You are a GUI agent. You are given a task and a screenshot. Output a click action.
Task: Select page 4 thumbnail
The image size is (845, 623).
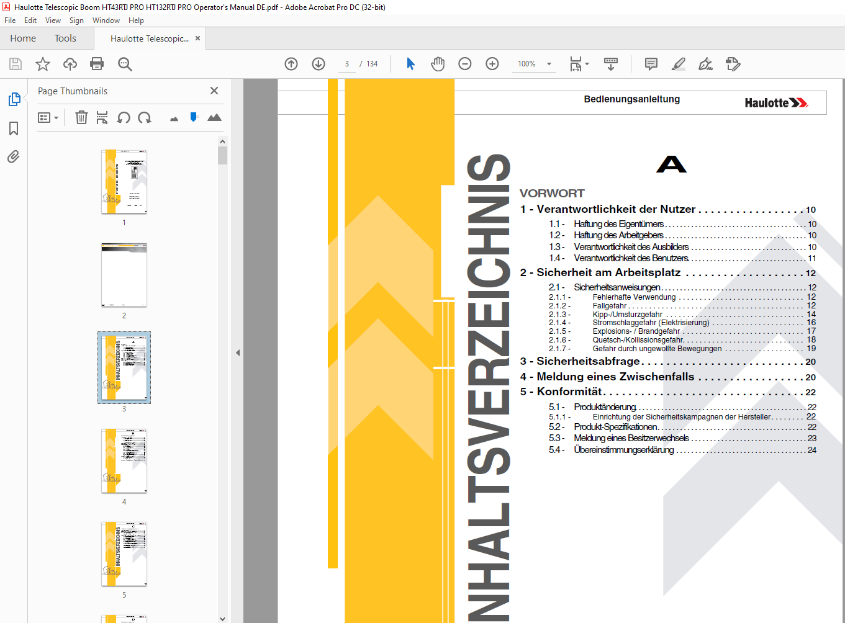(x=124, y=461)
